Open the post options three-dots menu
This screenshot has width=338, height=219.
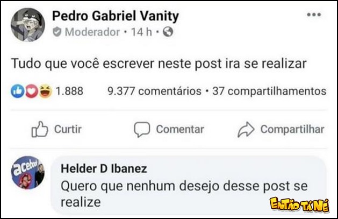tap(313, 15)
